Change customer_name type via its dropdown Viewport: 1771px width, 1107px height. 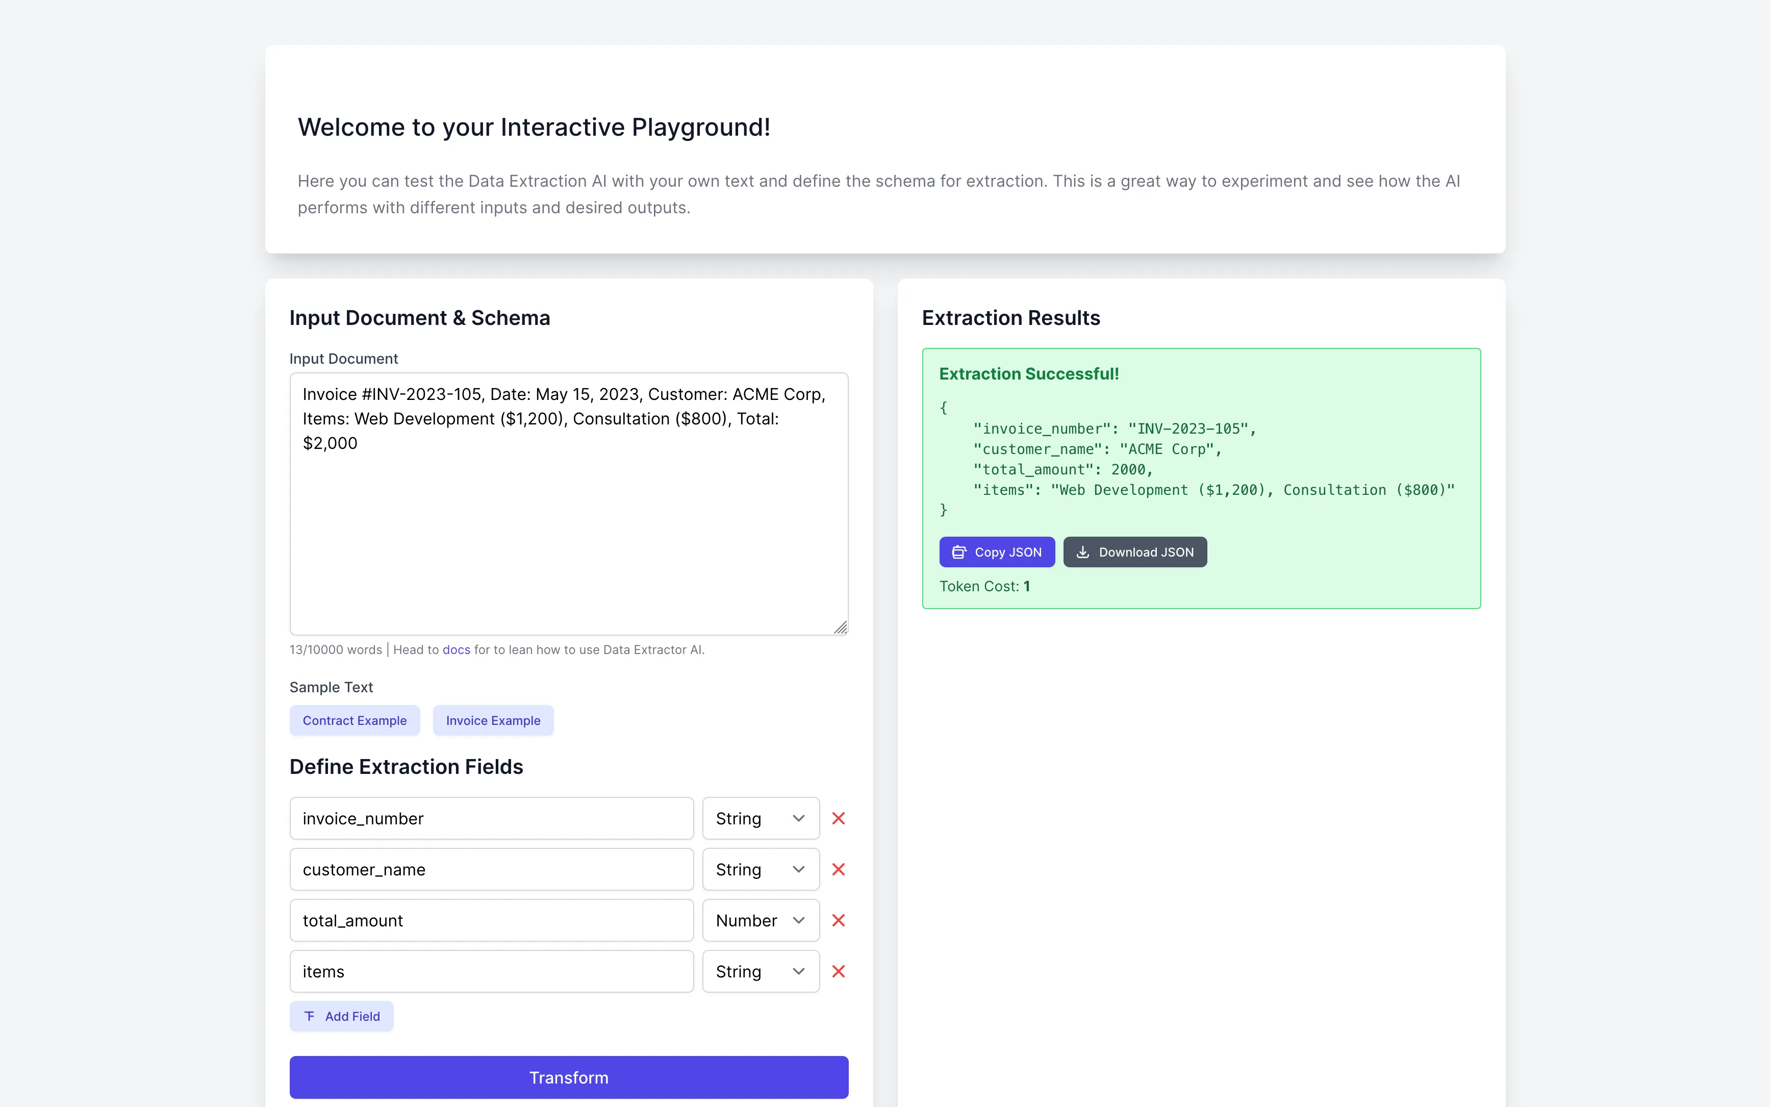pos(761,869)
